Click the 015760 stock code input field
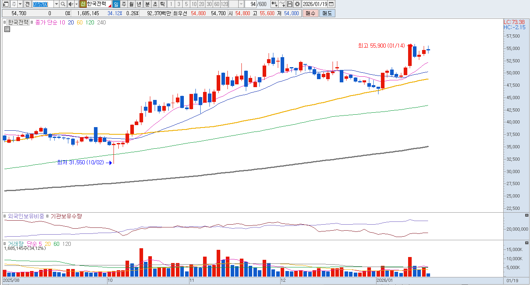This screenshot has width=530, height=285. tap(41, 4)
